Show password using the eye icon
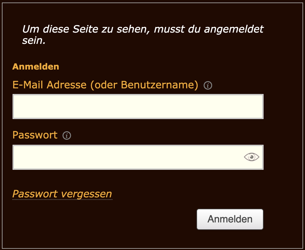305x250 pixels. 252,157
